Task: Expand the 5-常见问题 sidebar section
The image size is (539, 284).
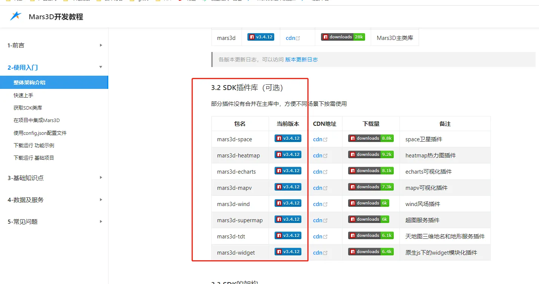Action: click(x=54, y=221)
